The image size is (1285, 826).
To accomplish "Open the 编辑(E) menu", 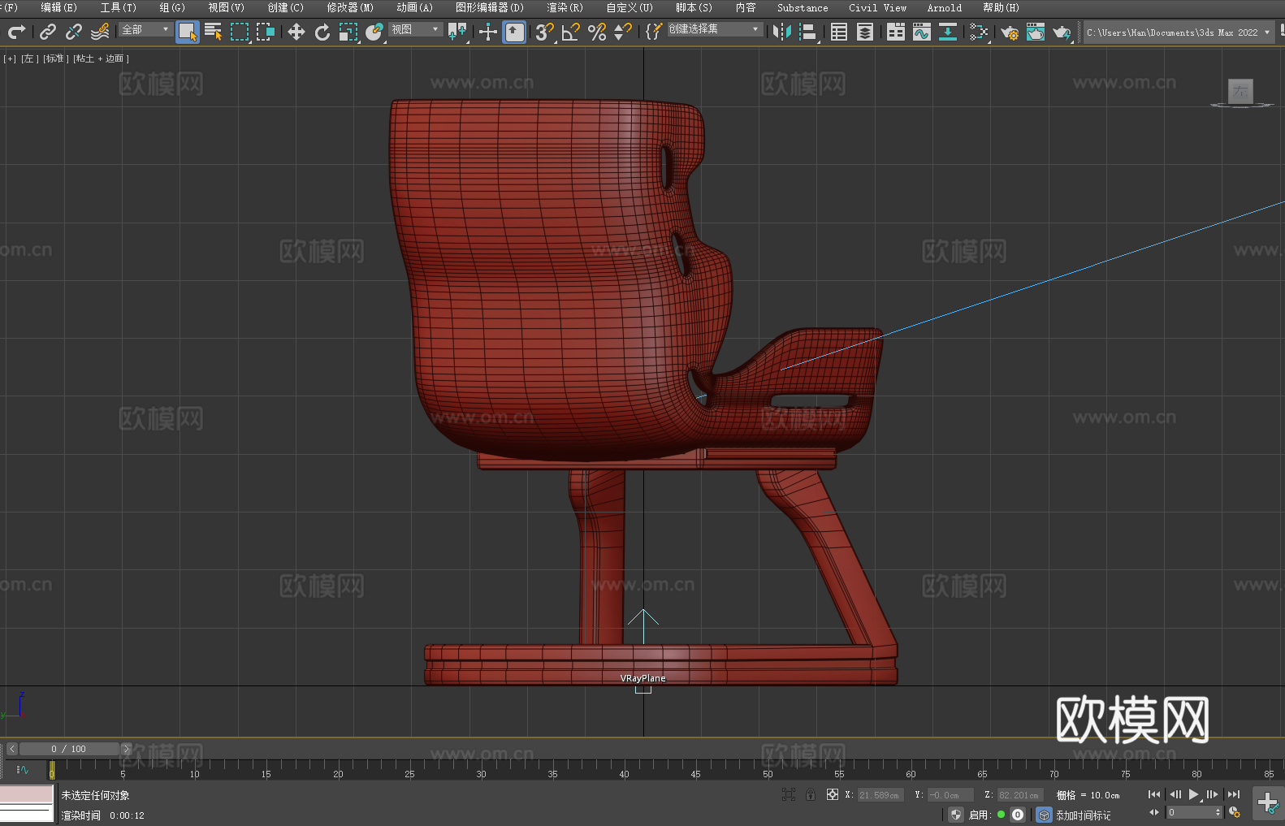I will click(58, 7).
